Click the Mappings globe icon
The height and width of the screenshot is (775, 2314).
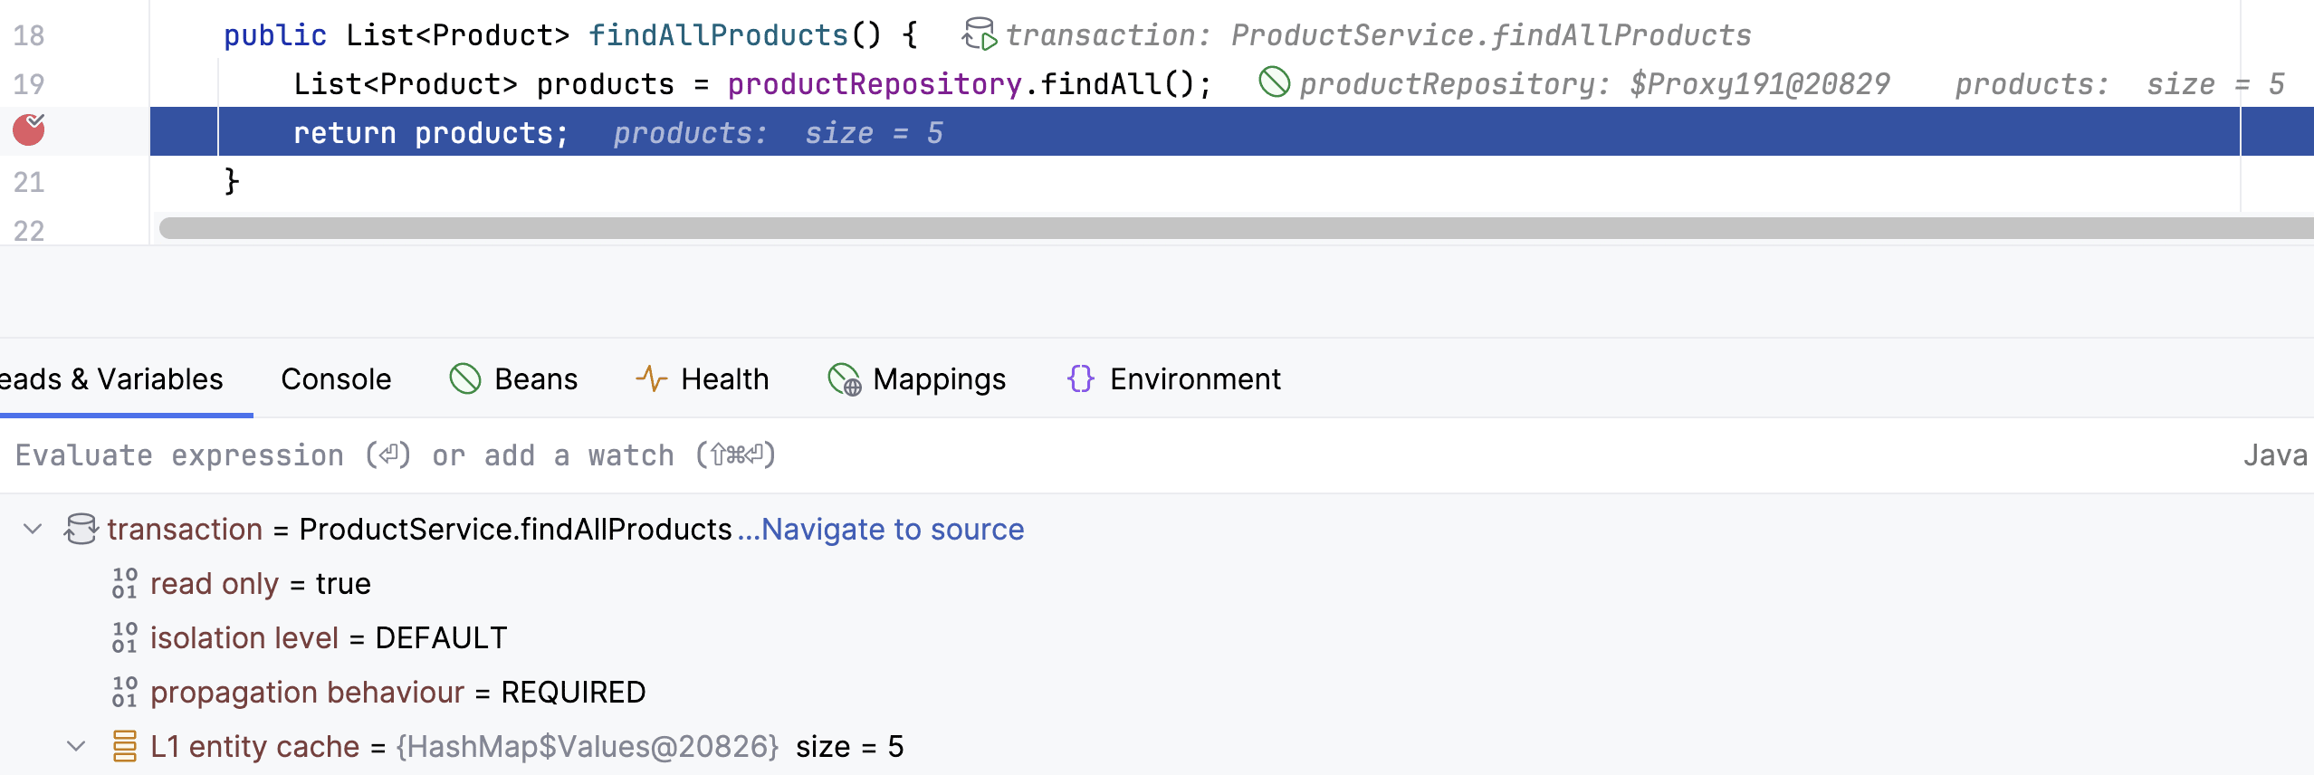844,379
